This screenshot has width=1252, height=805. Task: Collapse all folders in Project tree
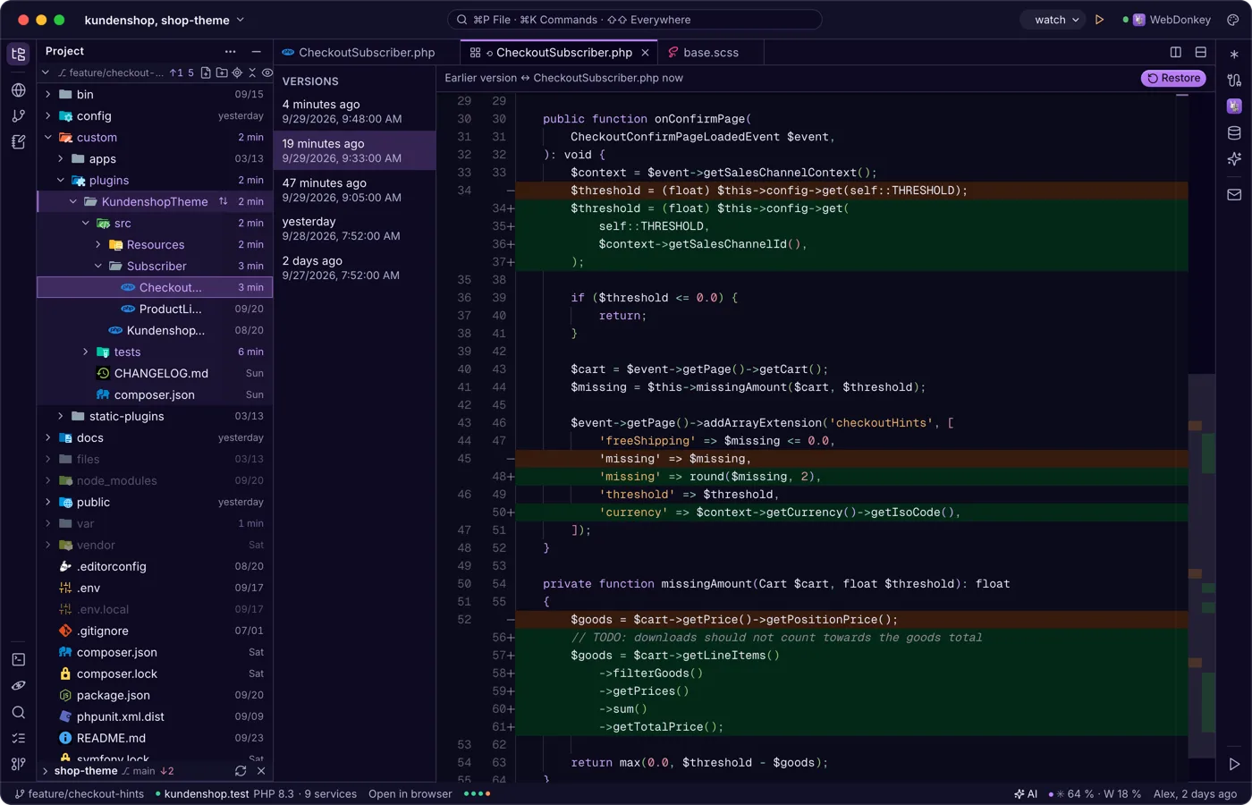[x=252, y=72]
